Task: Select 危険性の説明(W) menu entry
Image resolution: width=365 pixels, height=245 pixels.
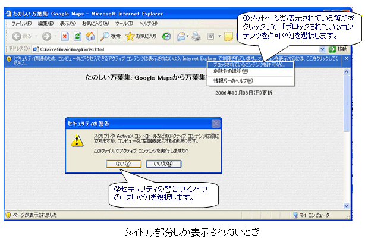Action: [250, 71]
